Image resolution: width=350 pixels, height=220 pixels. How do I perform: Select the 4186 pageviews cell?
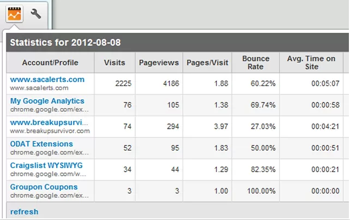coord(171,84)
